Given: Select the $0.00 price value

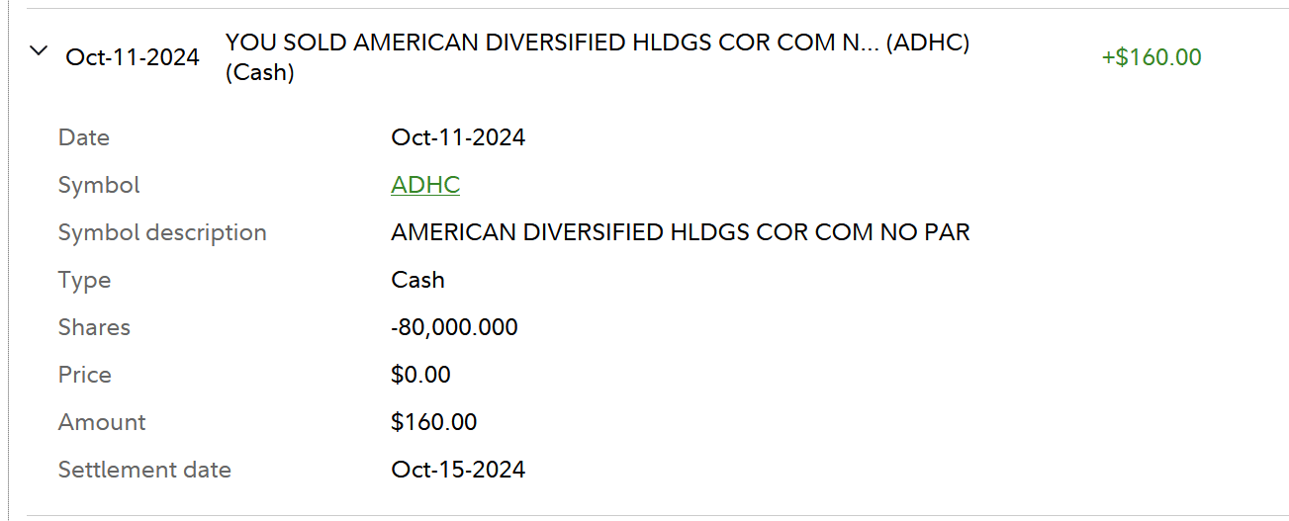Looking at the screenshot, I should click(x=420, y=375).
